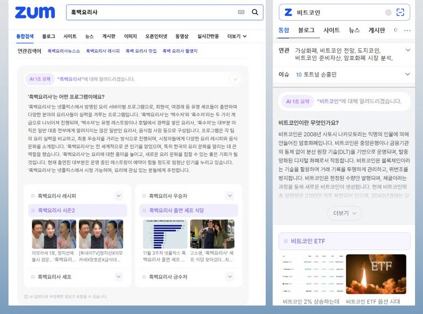423x314 pixels.
Task: Click the desktop AI 1초 요약 badge
Action: (x=40, y=79)
